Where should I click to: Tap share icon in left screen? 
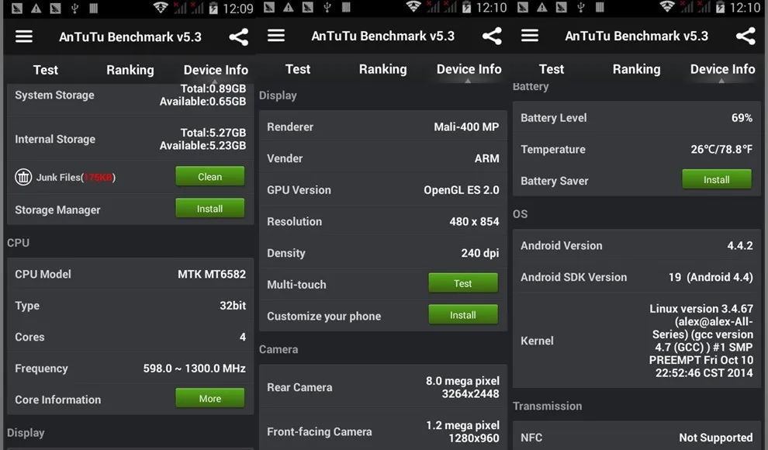(238, 37)
